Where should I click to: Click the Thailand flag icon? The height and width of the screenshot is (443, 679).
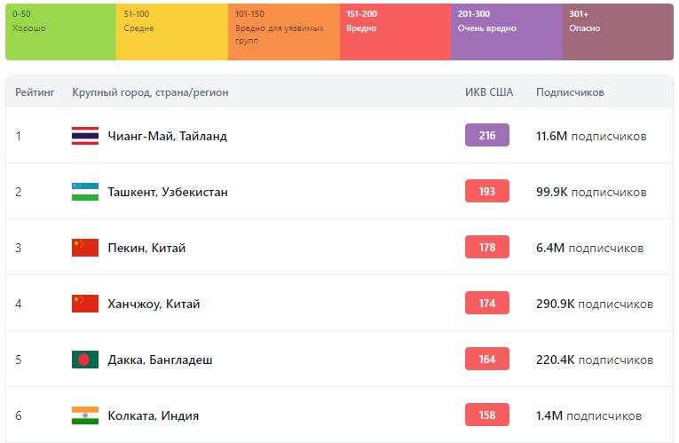tap(85, 136)
